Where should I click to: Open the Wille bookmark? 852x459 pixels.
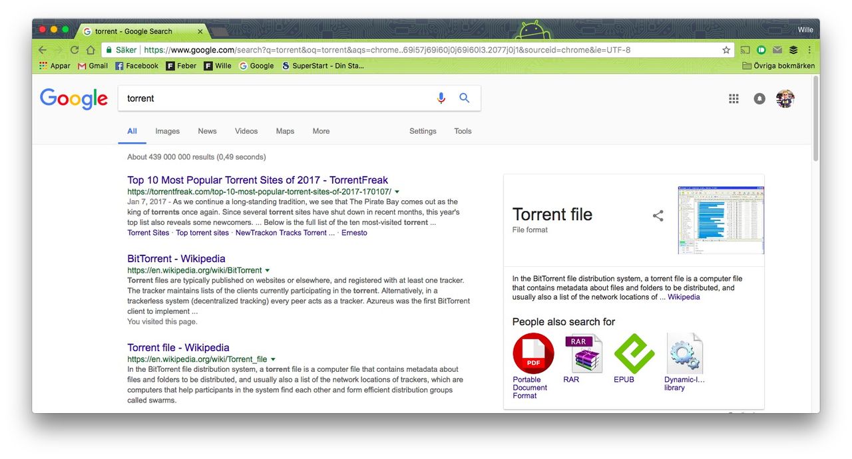point(218,66)
